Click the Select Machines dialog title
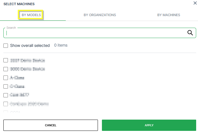Screen dimensions: 198x133 [x=19, y=4]
